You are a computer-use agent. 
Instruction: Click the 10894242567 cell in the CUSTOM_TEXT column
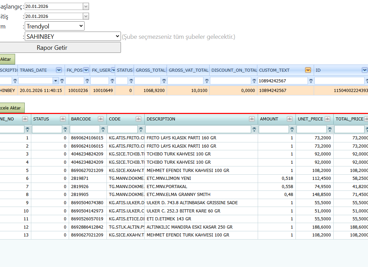tap(286, 91)
